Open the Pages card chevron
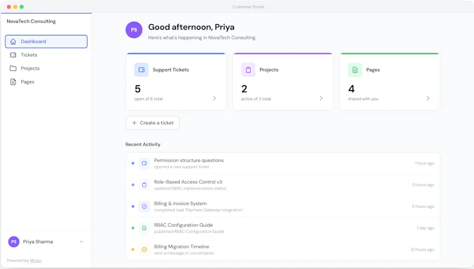Screen dimensions: 474x269 (428, 98)
